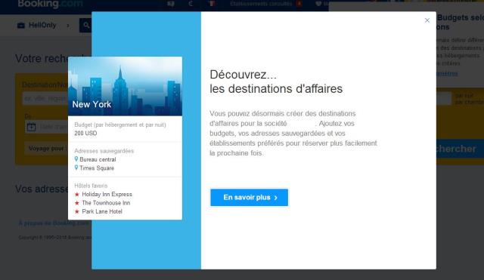
Task: Click the briefcase icon next to HellOnly
Action: [21, 25]
